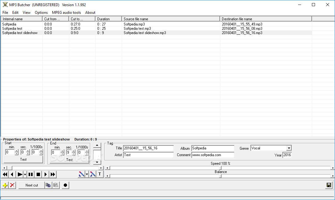Screen dimensions: 335x200
Task: Click the Artist tag input field
Action: 149,155
